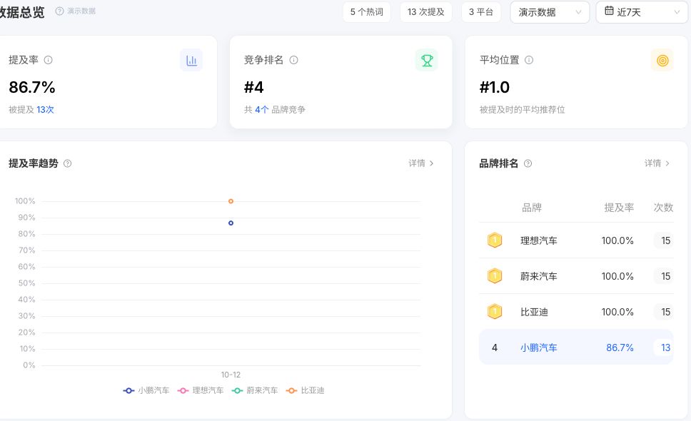Open the 近7天 date range dropdown
This screenshot has width=691, height=421.
642,12
